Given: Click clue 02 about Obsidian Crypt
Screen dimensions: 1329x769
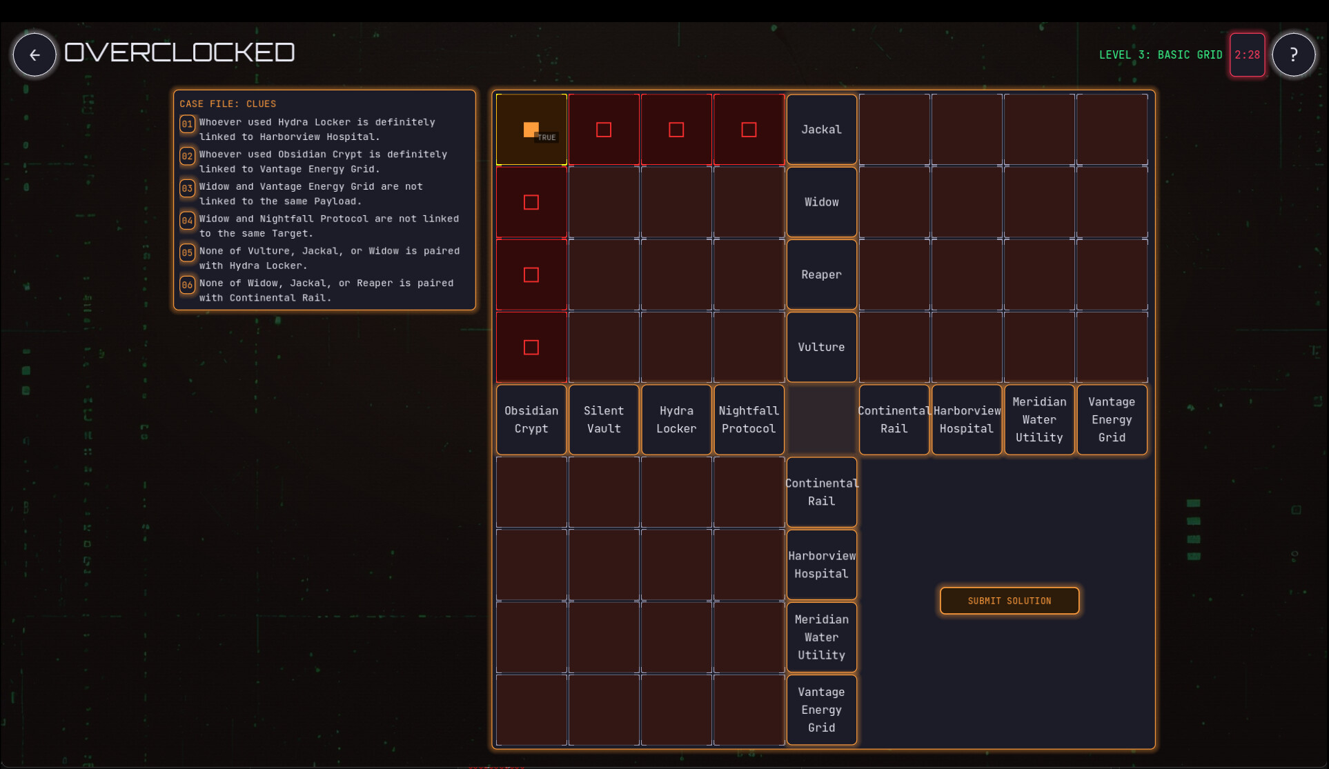Looking at the screenshot, I should tap(324, 161).
